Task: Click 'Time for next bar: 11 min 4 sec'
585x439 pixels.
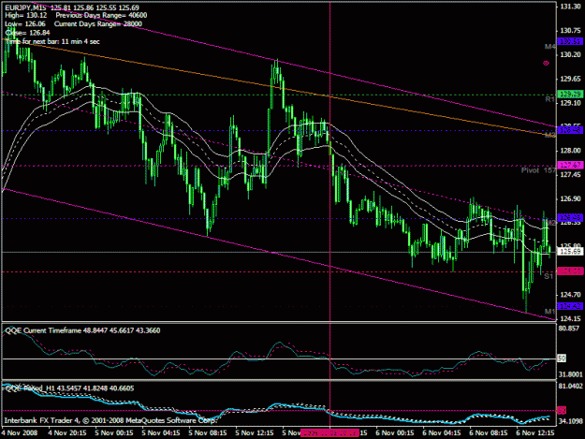Action: click(x=52, y=41)
